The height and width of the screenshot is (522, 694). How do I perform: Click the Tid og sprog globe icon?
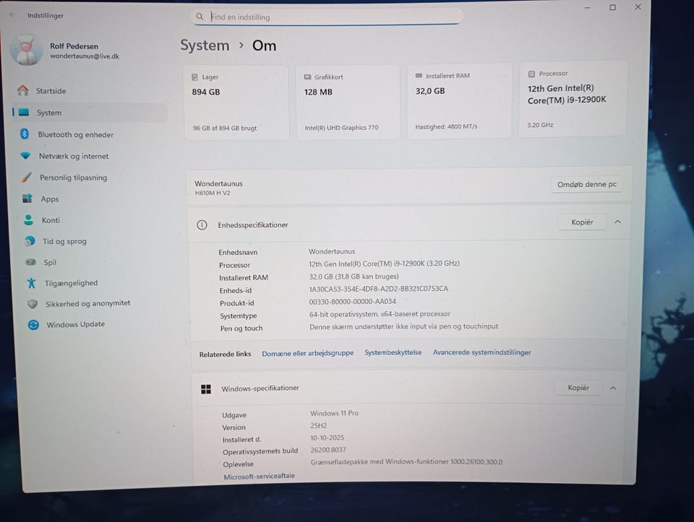point(30,241)
